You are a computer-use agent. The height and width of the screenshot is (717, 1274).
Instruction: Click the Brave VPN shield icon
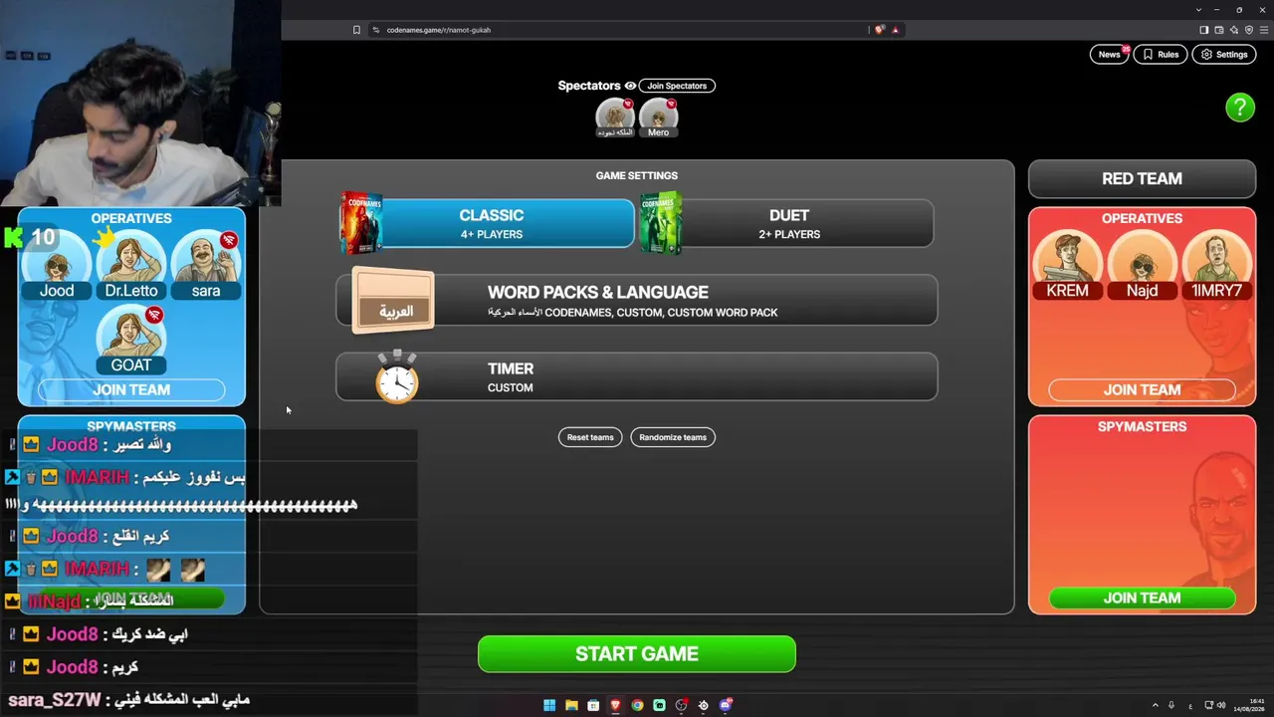(1249, 30)
